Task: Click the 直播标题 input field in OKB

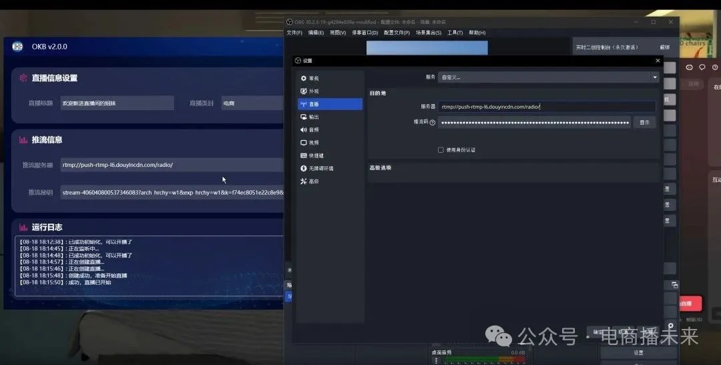Action: tap(117, 103)
